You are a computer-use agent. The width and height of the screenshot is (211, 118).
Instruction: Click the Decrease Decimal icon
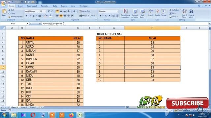117,16
